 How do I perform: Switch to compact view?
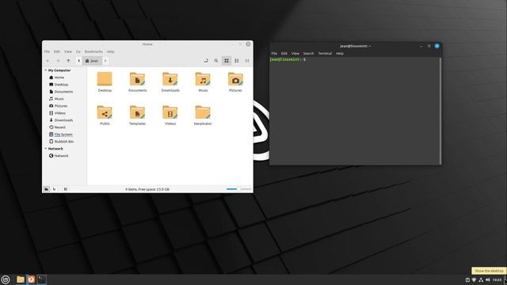coord(247,61)
